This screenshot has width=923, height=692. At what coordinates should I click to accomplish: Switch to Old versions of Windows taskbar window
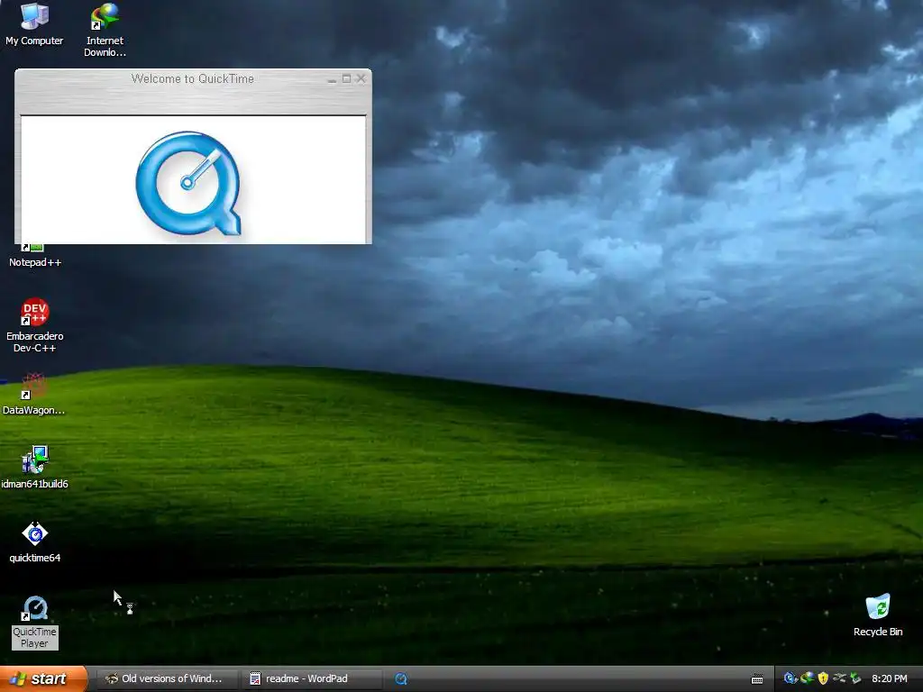coord(167,678)
